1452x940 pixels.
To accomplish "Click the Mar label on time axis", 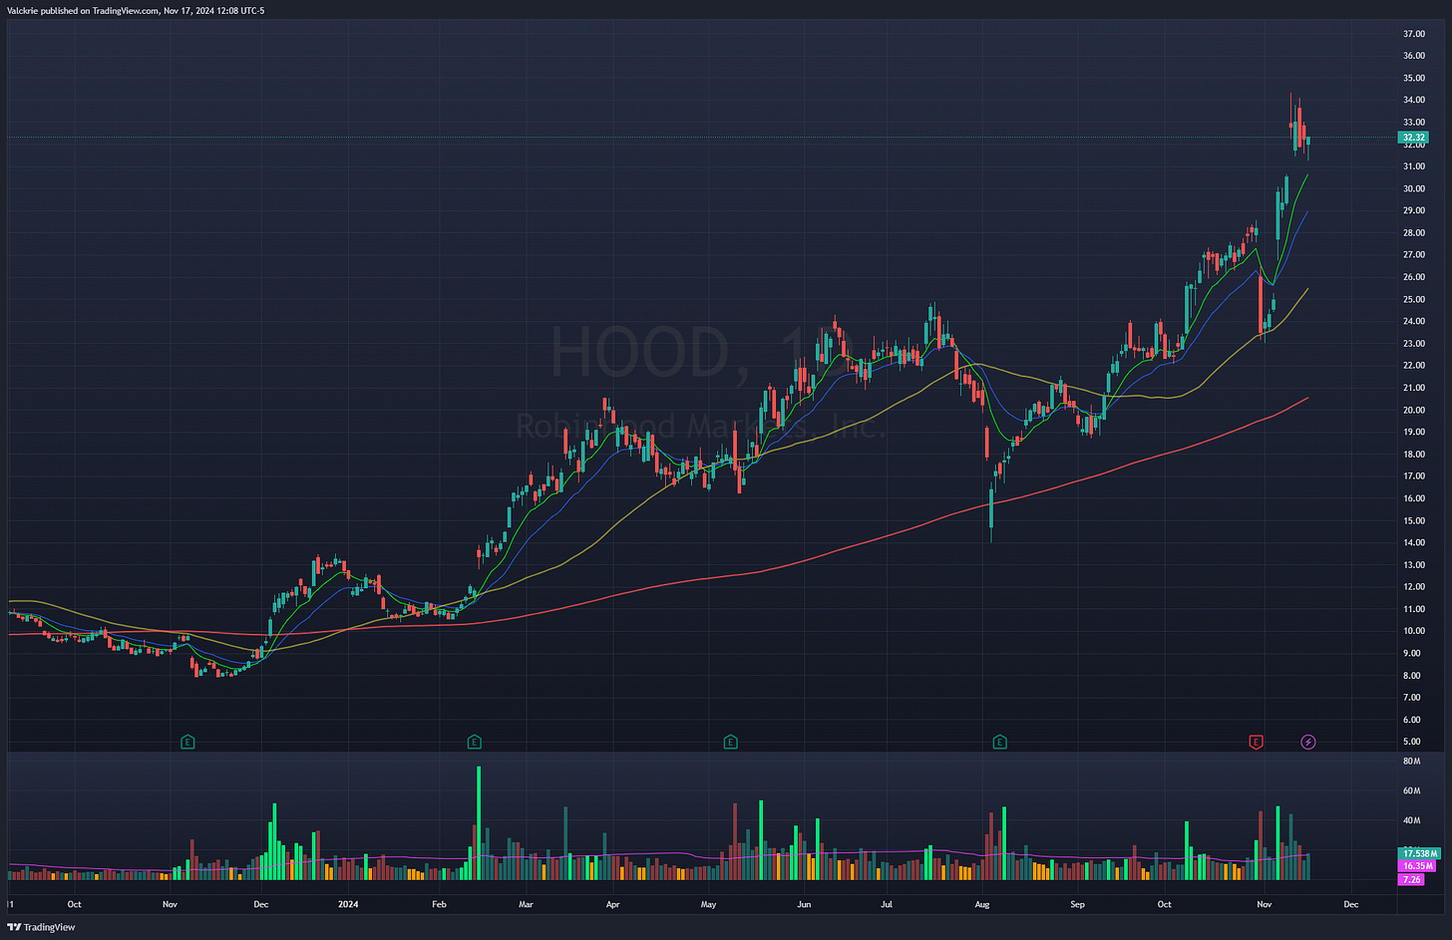I will pyautogui.click(x=526, y=904).
